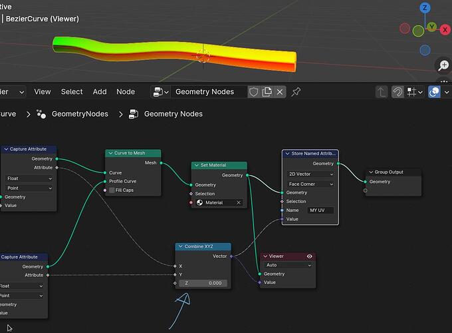Click the go to parent node tree arrow
Screen dimensions: 452x333
pos(382,92)
